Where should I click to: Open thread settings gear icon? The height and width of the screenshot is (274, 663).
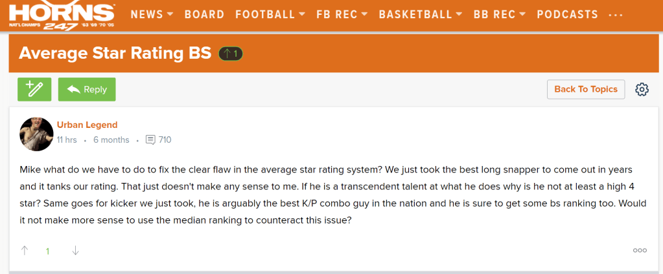coord(642,90)
